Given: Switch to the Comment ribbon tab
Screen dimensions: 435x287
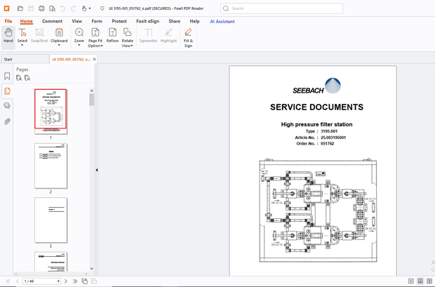Looking at the screenshot, I should pyautogui.click(x=52, y=21).
